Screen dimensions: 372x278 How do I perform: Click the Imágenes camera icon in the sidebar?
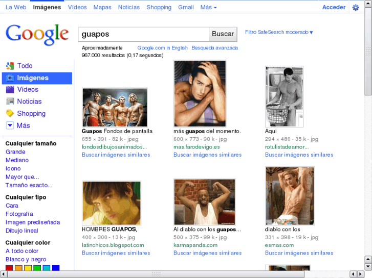(x=10, y=78)
